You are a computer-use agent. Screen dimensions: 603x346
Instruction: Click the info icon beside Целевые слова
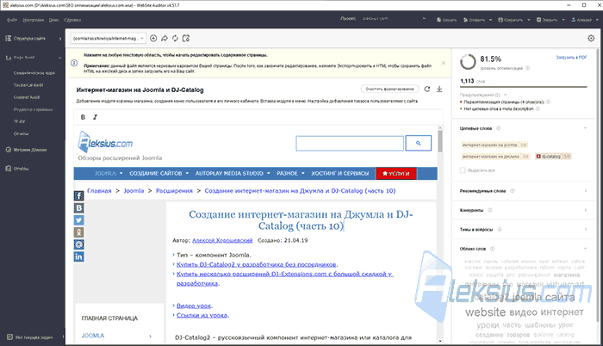pos(498,128)
